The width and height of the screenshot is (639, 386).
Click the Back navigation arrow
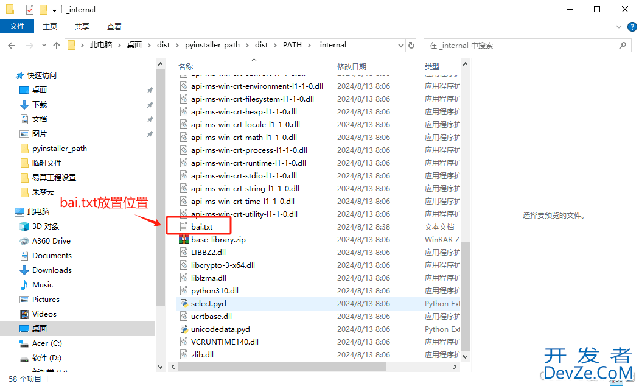tap(12, 46)
